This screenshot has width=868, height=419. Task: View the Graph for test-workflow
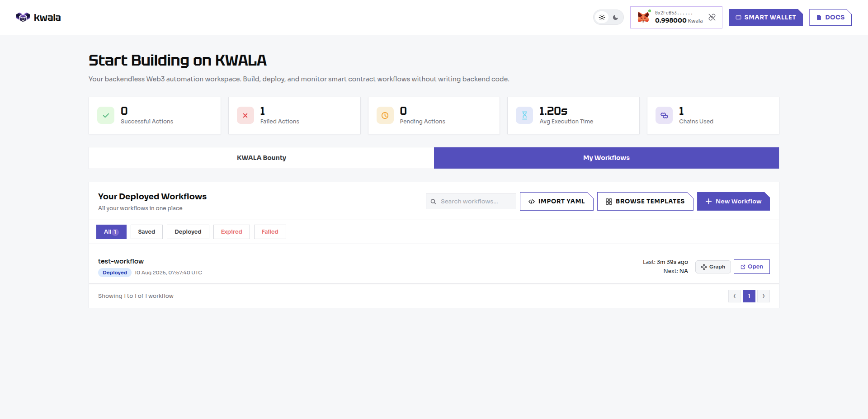tap(713, 267)
